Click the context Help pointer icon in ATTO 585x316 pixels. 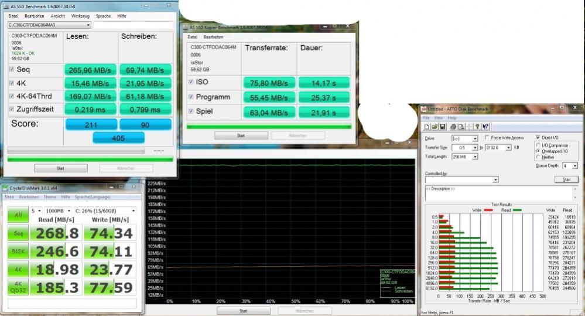tap(485, 127)
